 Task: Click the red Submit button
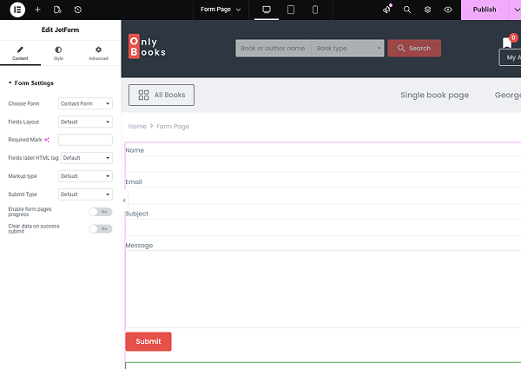[148, 341]
